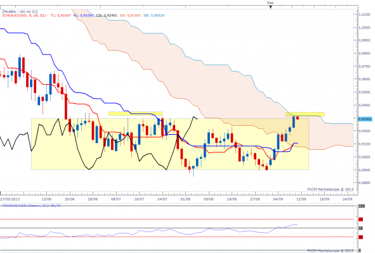Select the KL: 0,91047 legend value
Image resolution: width=375 pixels, height=253 pixels.
pyautogui.click(x=84, y=15)
